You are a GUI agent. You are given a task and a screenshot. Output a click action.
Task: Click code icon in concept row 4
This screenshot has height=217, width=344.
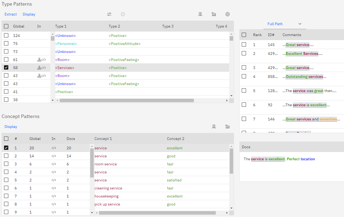click(x=54, y=172)
